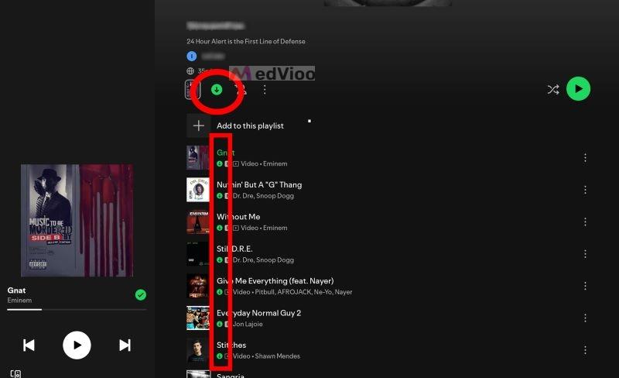
Task: Click Eminem under the now-playing title
Action: pyautogui.click(x=19, y=301)
